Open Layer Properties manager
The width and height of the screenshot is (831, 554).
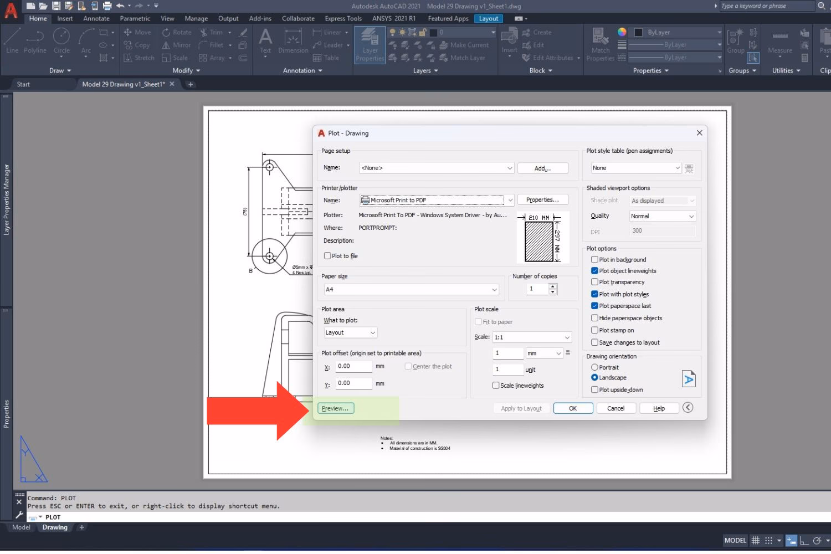tap(370, 44)
